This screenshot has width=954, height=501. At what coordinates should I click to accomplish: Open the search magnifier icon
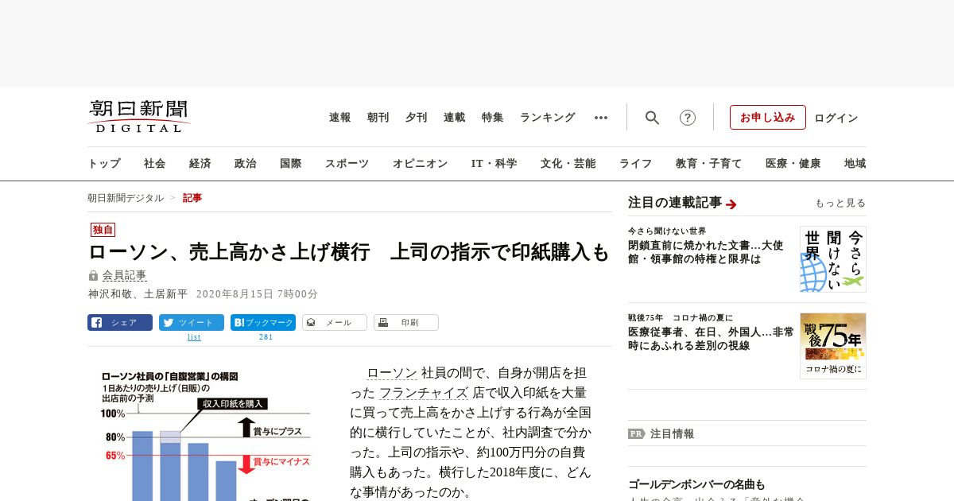(652, 118)
